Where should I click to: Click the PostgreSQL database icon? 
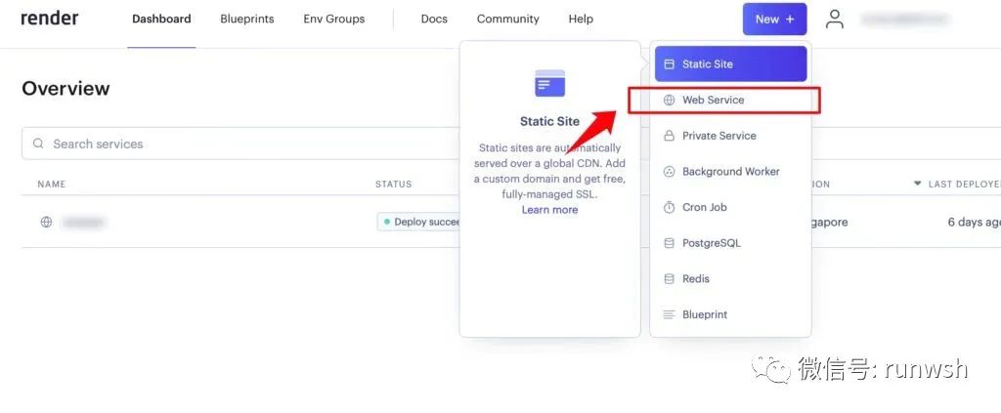click(x=669, y=243)
